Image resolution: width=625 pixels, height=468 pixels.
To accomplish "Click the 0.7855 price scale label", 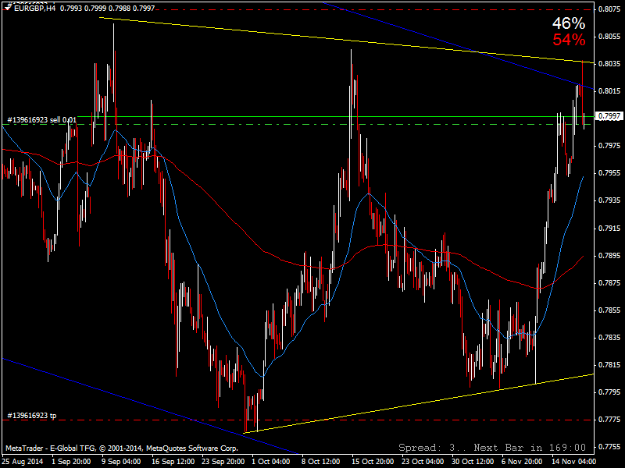I will click(609, 310).
